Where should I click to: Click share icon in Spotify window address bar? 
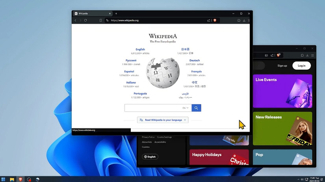[272, 55]
